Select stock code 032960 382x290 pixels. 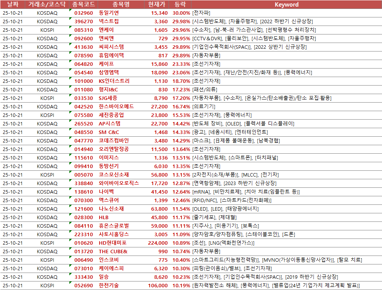[x=84, y=13]
